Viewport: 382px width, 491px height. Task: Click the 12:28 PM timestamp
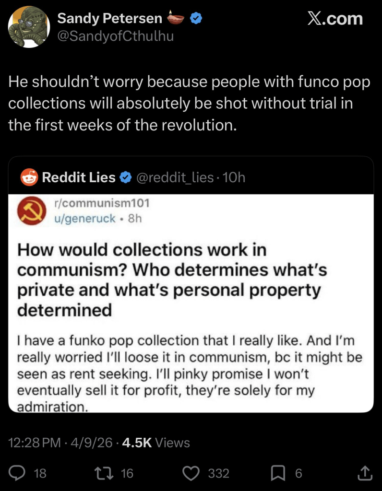pyautogui.click(x=35, y=443)
